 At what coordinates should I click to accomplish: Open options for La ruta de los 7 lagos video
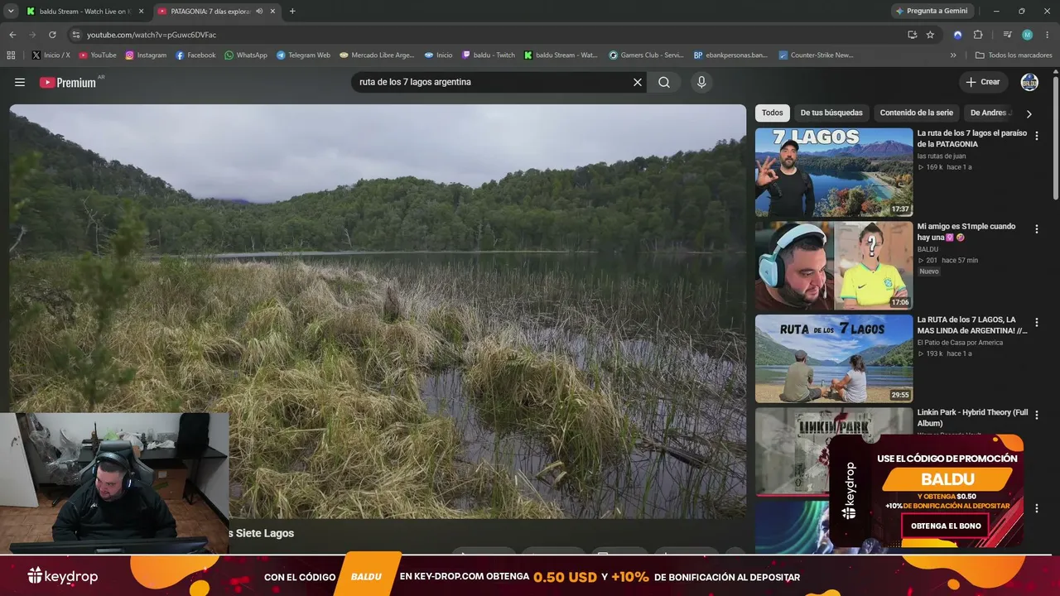point(1037,136)
